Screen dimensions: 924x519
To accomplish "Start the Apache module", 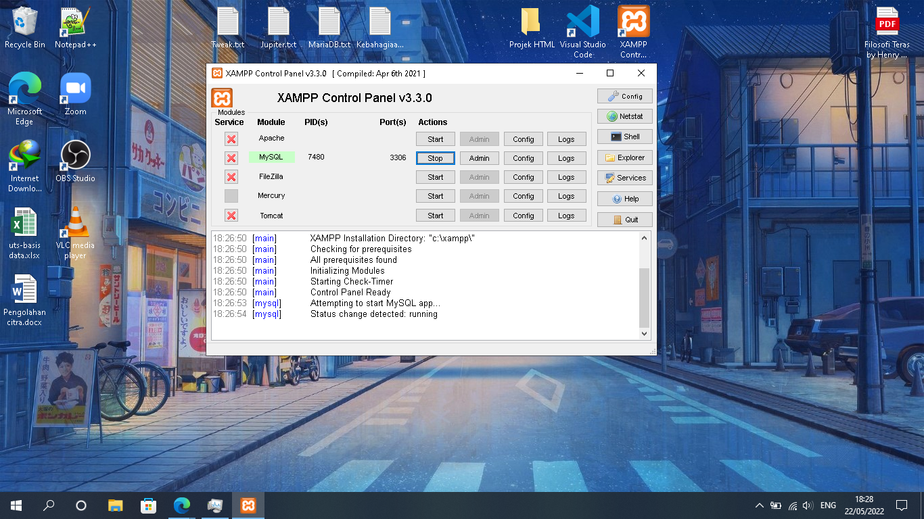I will (x=435, y=139).
